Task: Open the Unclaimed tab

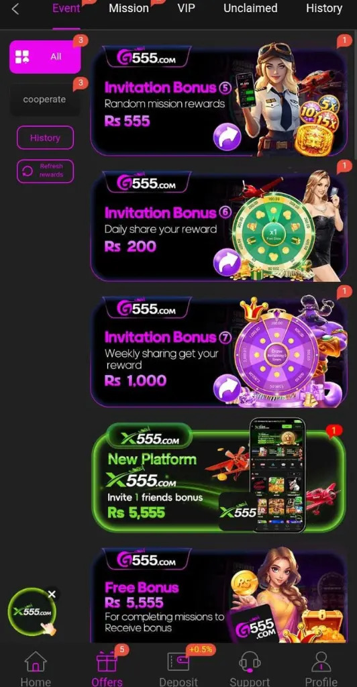Action: [x=250, y=8]
